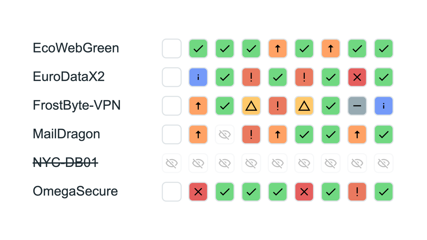Click the orange up-arrow in FrostByte-VPN row
Screen dimensions: 427x240
198,106
